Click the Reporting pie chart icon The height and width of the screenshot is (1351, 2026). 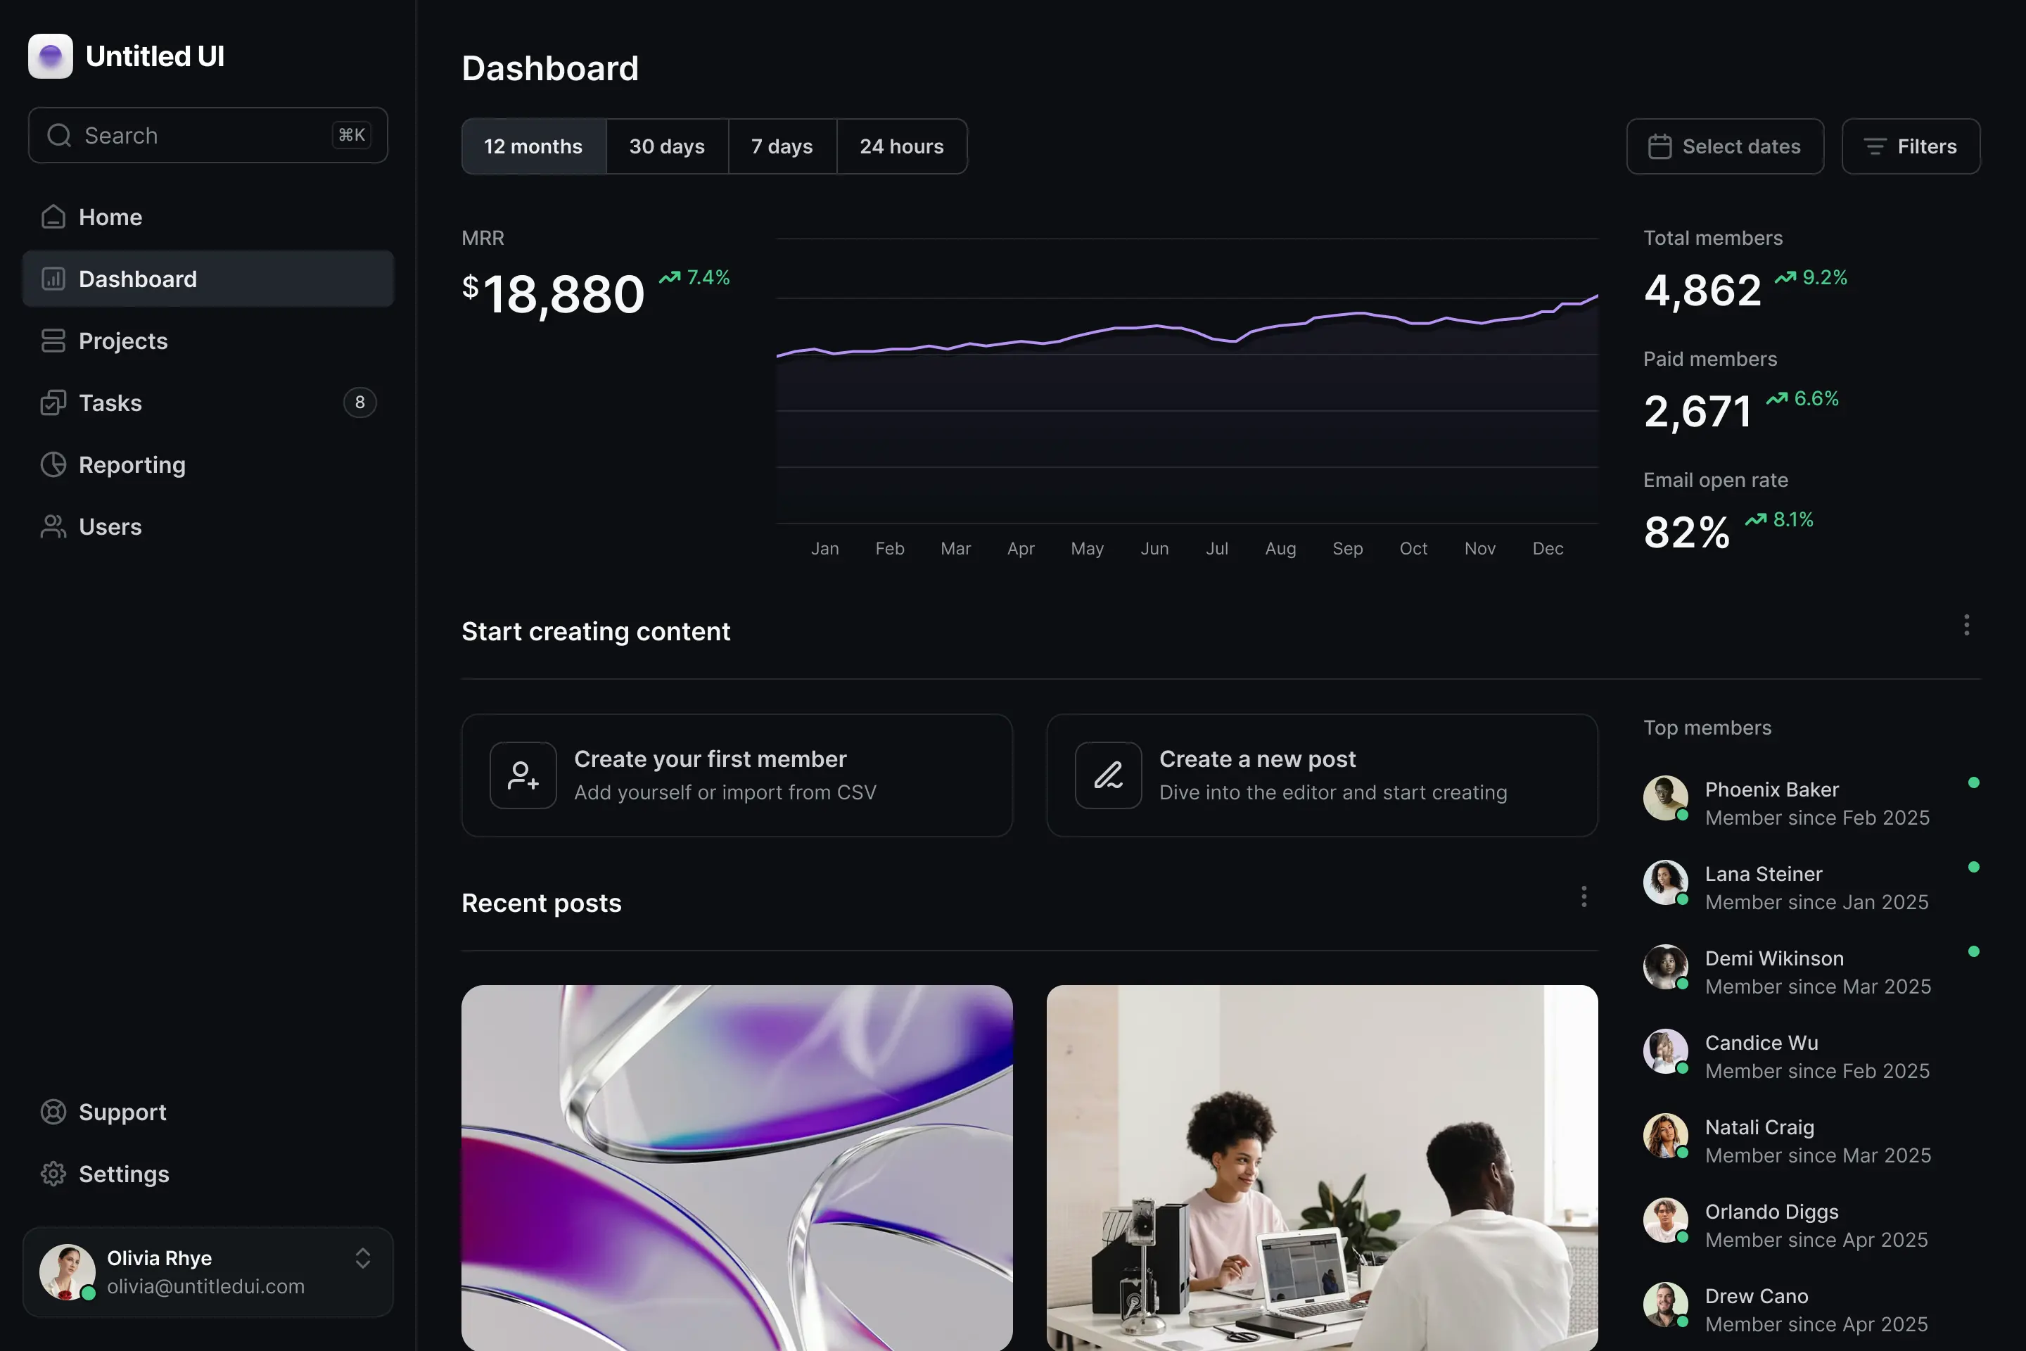pos(53,464)
